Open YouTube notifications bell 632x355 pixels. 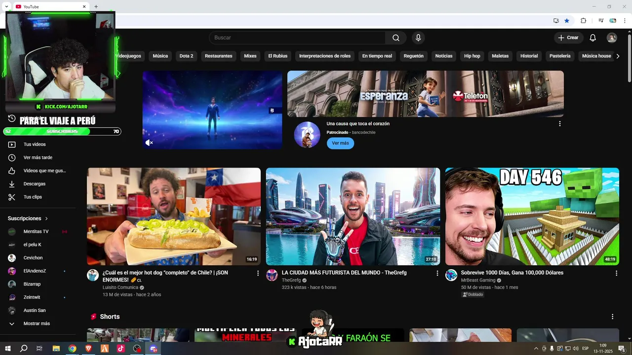pyautogui.click(x=593, y=38)
